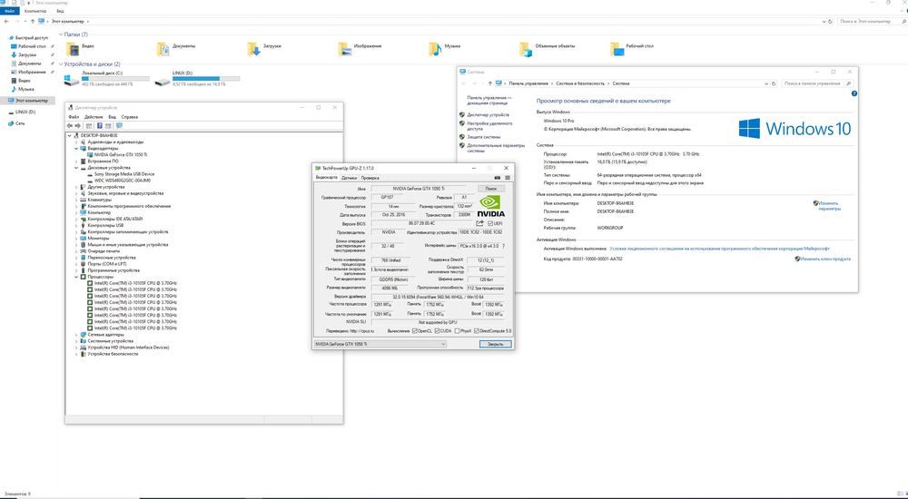
Task: Click bus interface question mark in GPU-Z
Action: coord(503,246)
